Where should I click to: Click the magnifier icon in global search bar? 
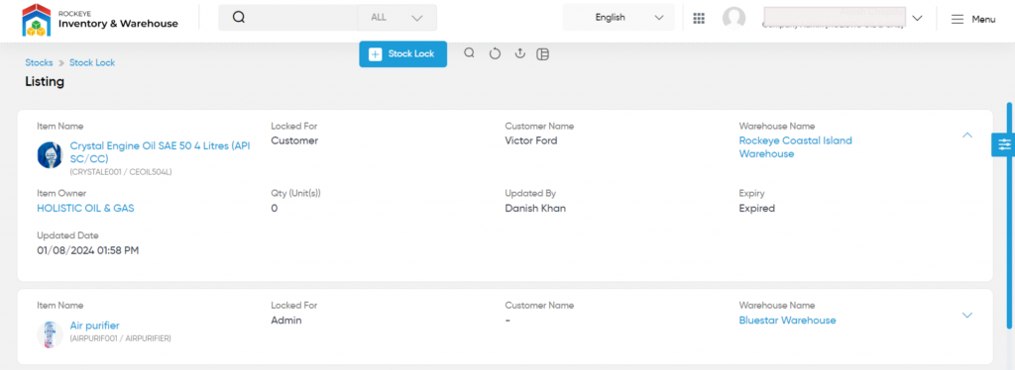coord(238,18)
